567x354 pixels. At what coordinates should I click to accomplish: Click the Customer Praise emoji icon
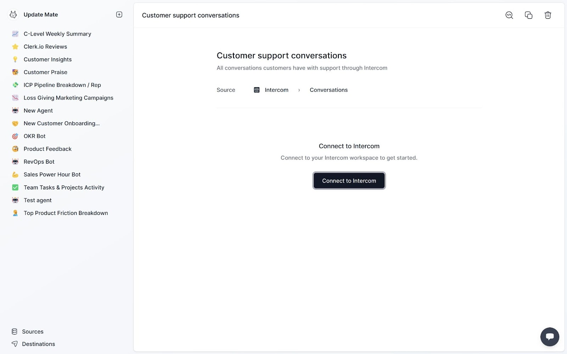click(15, 72)
